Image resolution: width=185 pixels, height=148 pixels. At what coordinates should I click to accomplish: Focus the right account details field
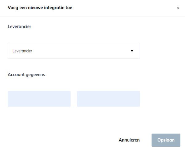click(108, 99)
